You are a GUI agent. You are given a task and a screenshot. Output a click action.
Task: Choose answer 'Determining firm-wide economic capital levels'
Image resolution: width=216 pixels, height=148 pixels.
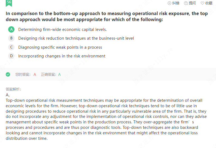coord(62,30)
